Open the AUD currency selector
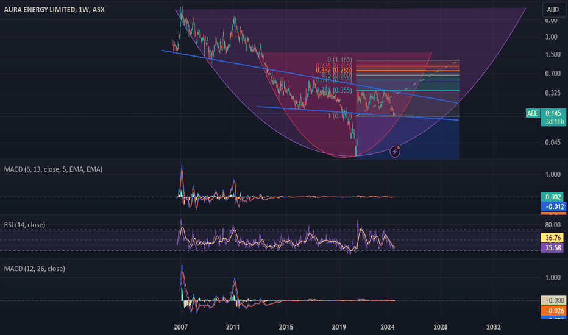Image resolution: width=568 pixels, height=335 pixels. 553,10
